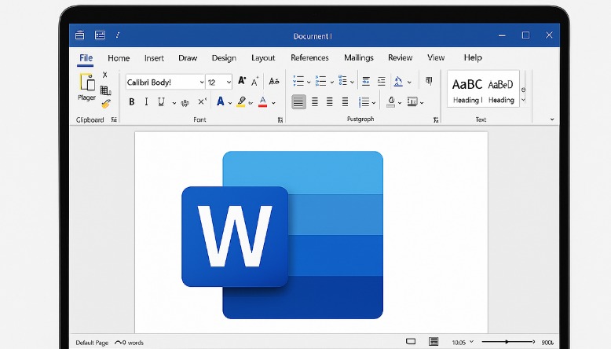611x349 pixels.
Task: Increase font size with large A icon
Action: 242,81
